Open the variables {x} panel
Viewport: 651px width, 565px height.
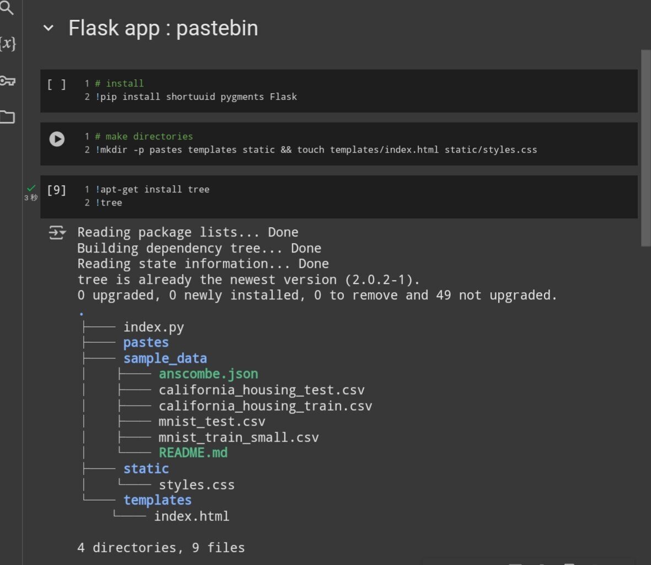(8, 43)
